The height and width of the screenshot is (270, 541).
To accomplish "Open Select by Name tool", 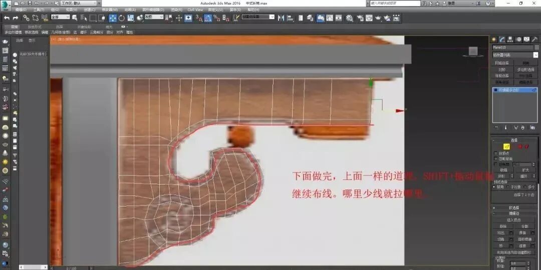I will click(x=84, y=18).
